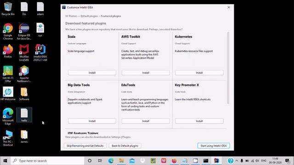Switch to Firefox in the taskbar
Image resolution: width=294 pixels, height=165 pixels.
pyautogui.click(x=174, y=161)
